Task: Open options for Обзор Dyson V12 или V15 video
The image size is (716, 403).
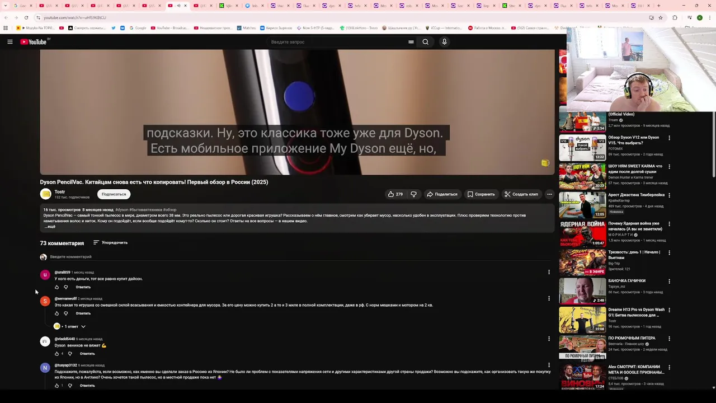Action: 669,138
